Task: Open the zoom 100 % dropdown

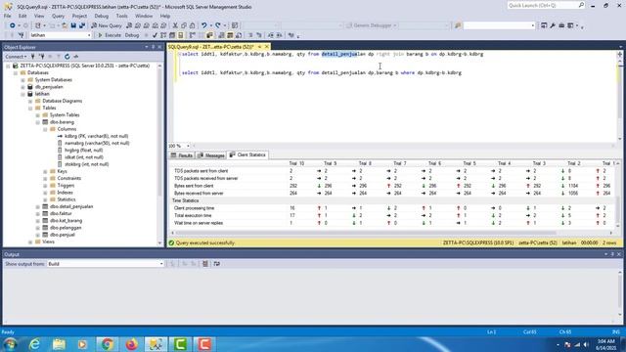Action: coord(188,146)
